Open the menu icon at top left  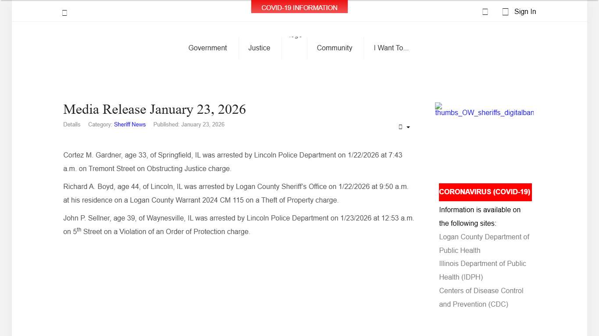(64, 12)
